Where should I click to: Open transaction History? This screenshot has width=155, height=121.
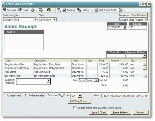coord(83,10)
